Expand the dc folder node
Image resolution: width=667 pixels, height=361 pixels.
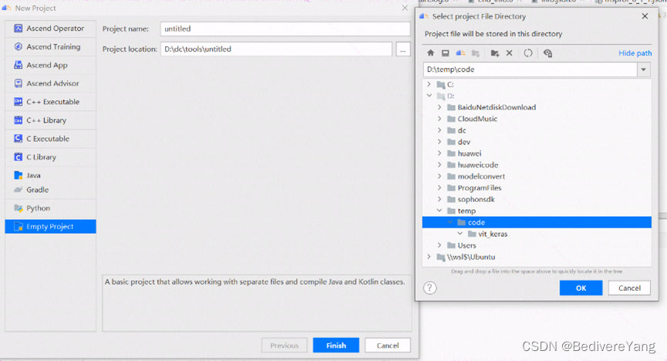(440, 130)
